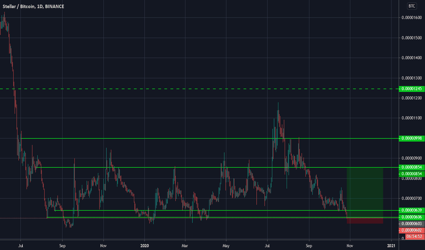Select the horizontal line at 0.00000998
The image size is (425, 250).
(209, 138)
